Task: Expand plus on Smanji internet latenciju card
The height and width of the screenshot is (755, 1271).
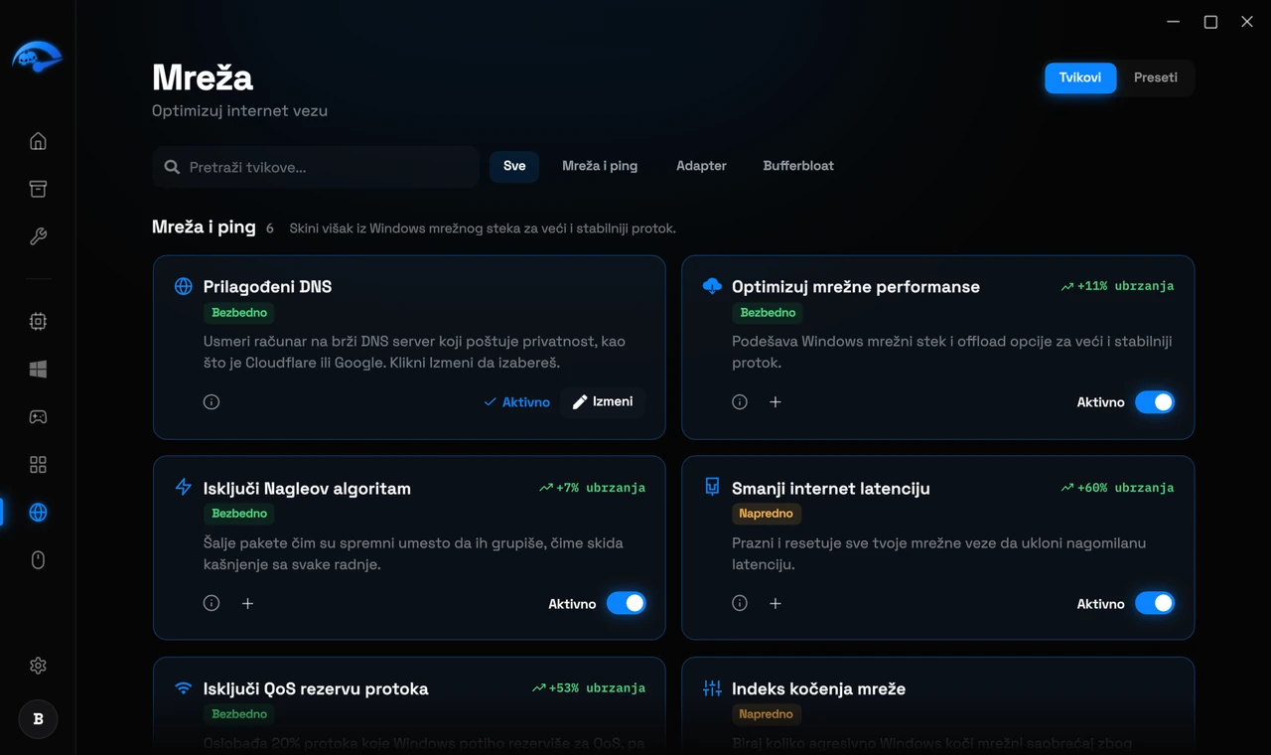Action: (776, 603)
